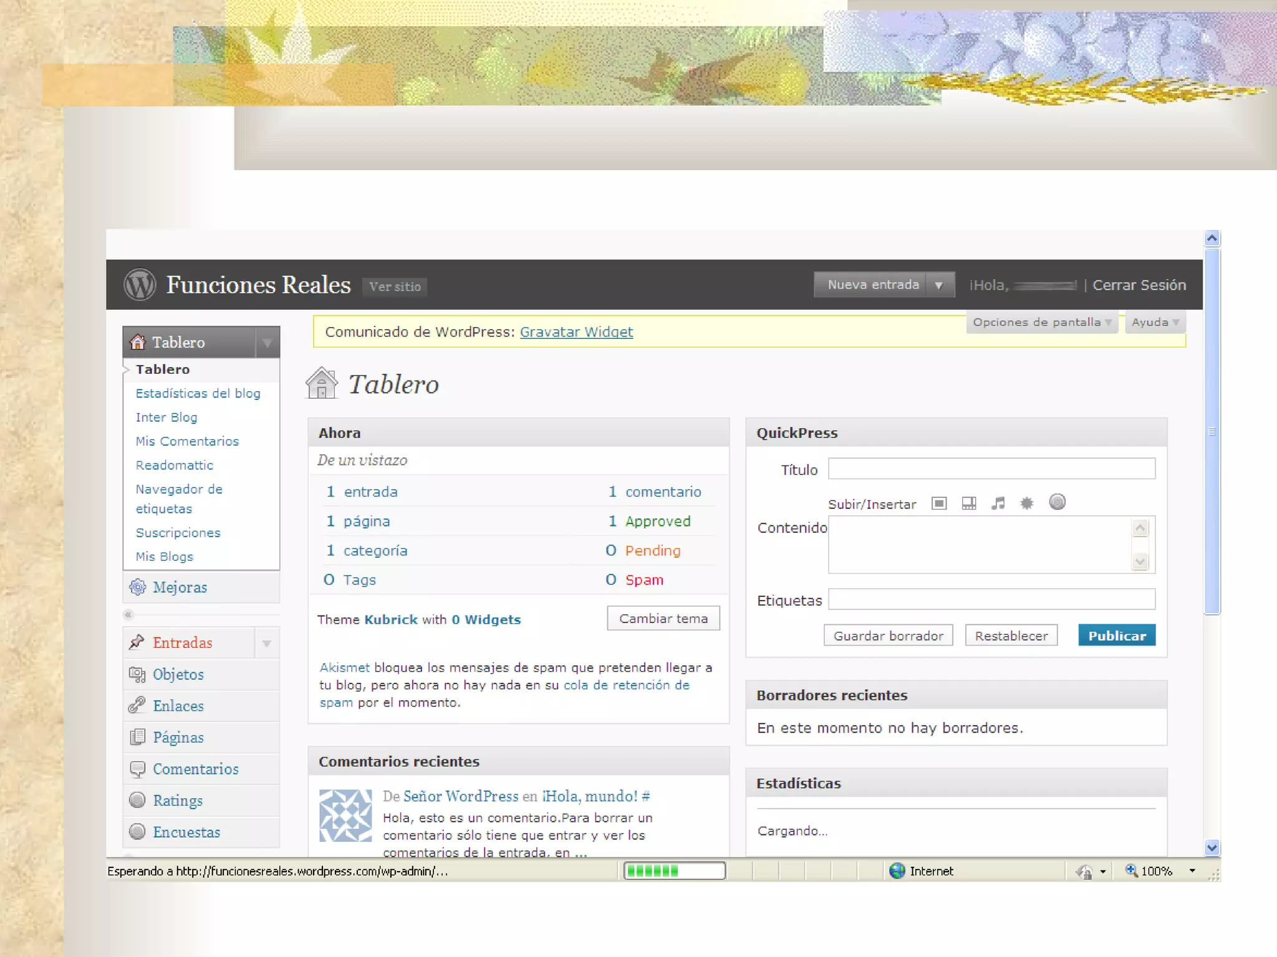Follow the Gravatar Widget link
Viewport: 1277px width, 957px height.
[576, 332]
